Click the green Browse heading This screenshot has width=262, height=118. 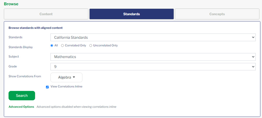(11, 4)
